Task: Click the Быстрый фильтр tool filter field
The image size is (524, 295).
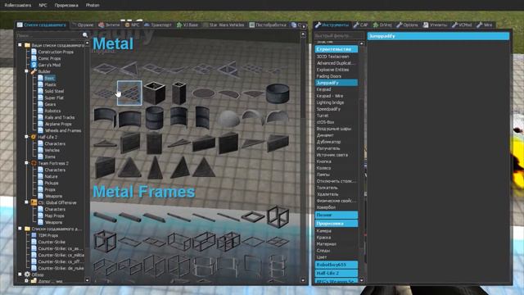Action: click(338, 35)
